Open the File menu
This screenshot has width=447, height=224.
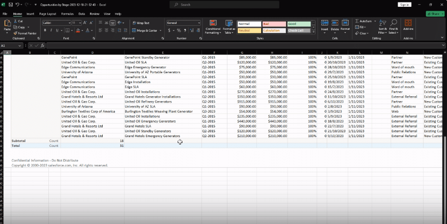[5, 14]
